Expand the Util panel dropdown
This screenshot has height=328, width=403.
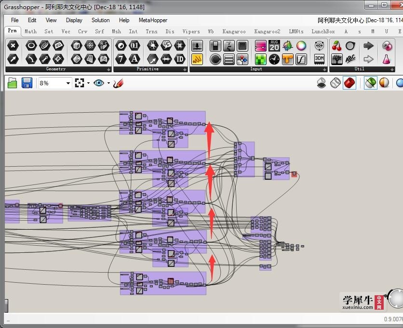[x=392, y=69]
